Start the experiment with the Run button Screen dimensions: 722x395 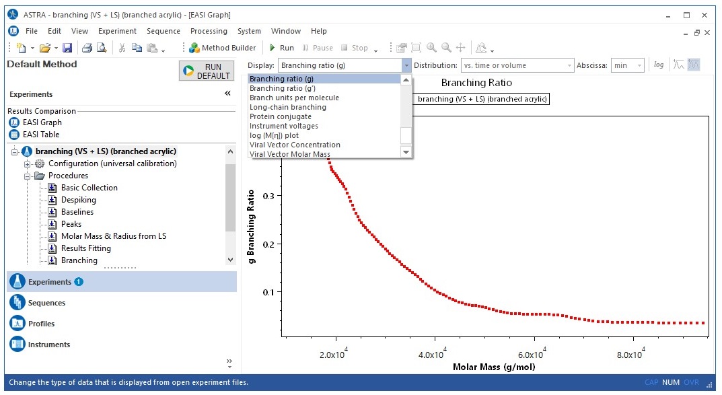tap(282, 47)
